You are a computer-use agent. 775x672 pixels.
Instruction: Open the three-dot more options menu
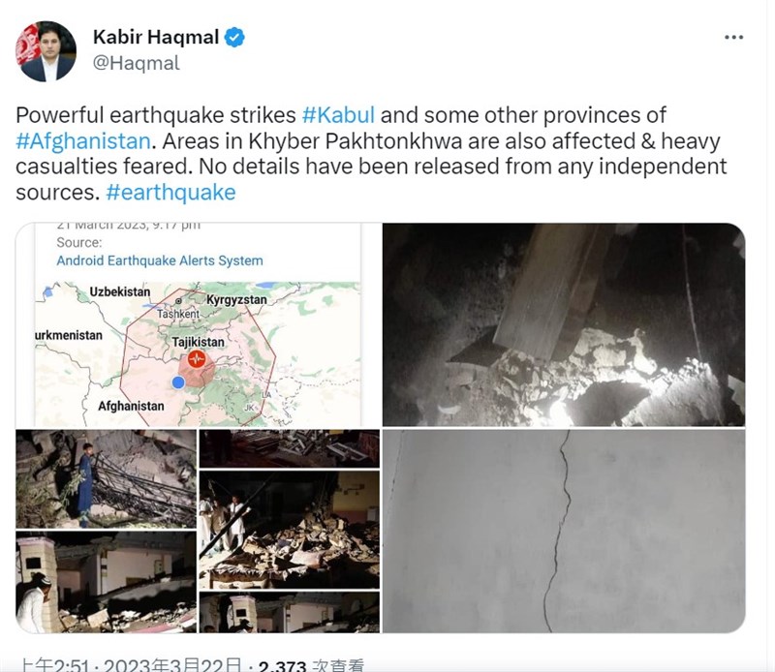pyautogui.click(x=733, y=38)
